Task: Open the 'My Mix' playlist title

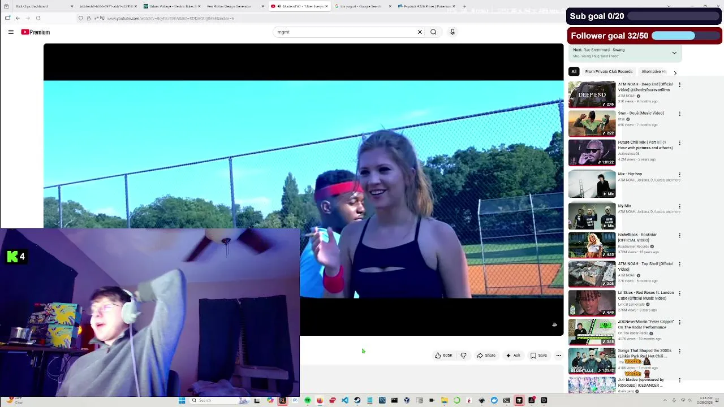Action: (x=624, y=206)
